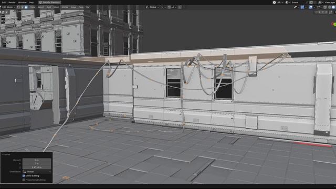Image resolution: width=336 pixels, height=189 pixels.
Task: Open the Window menu
Action: click(22, 2)
